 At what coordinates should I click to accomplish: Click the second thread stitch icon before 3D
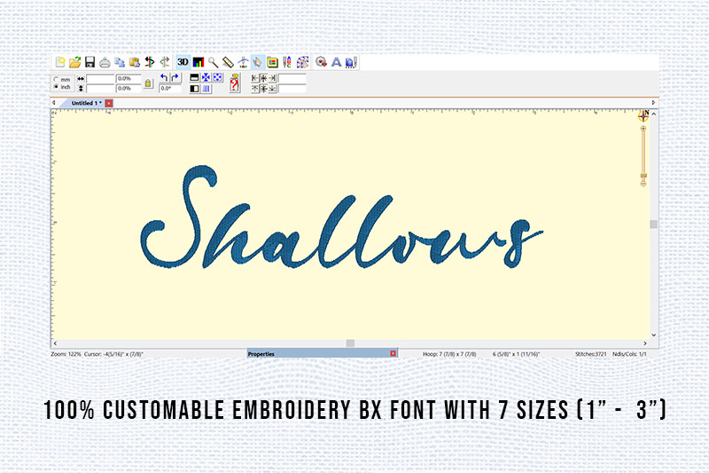[x=165, y=62]
